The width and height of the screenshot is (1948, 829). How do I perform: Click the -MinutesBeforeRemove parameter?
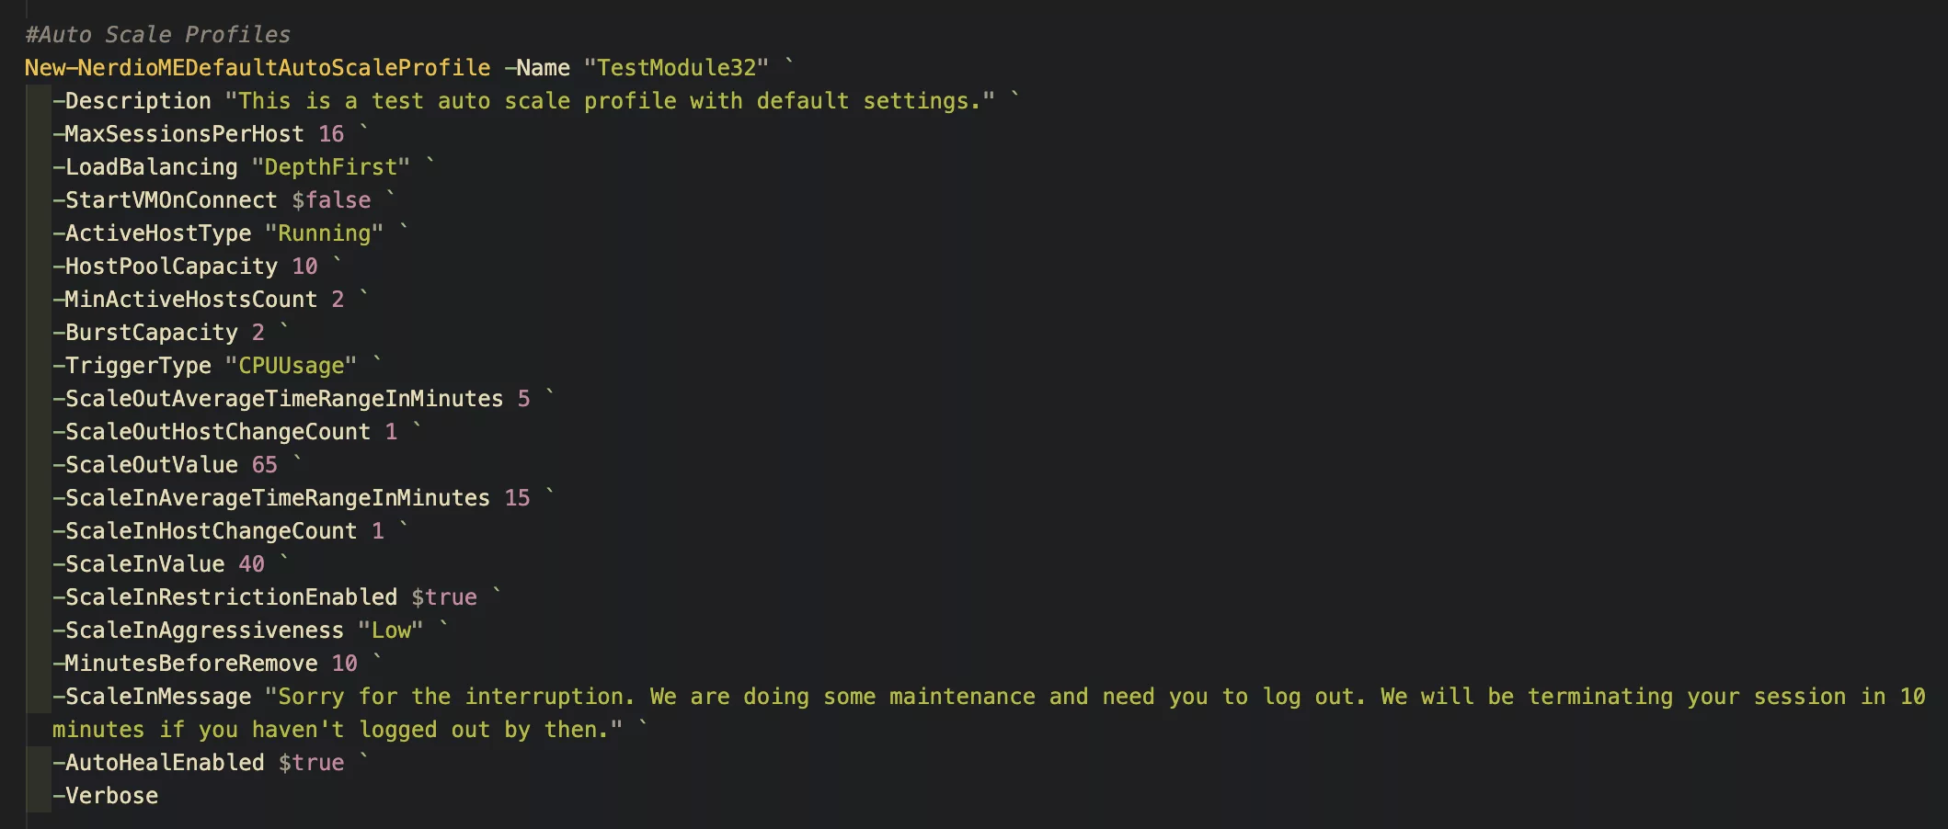coord(185,664)
